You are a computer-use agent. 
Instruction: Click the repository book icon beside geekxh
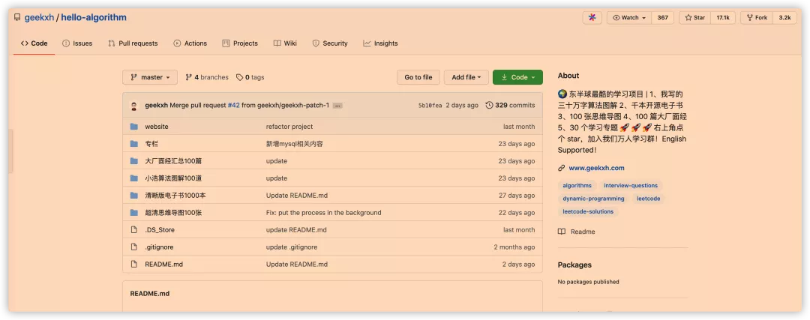[x=17, y=17]
